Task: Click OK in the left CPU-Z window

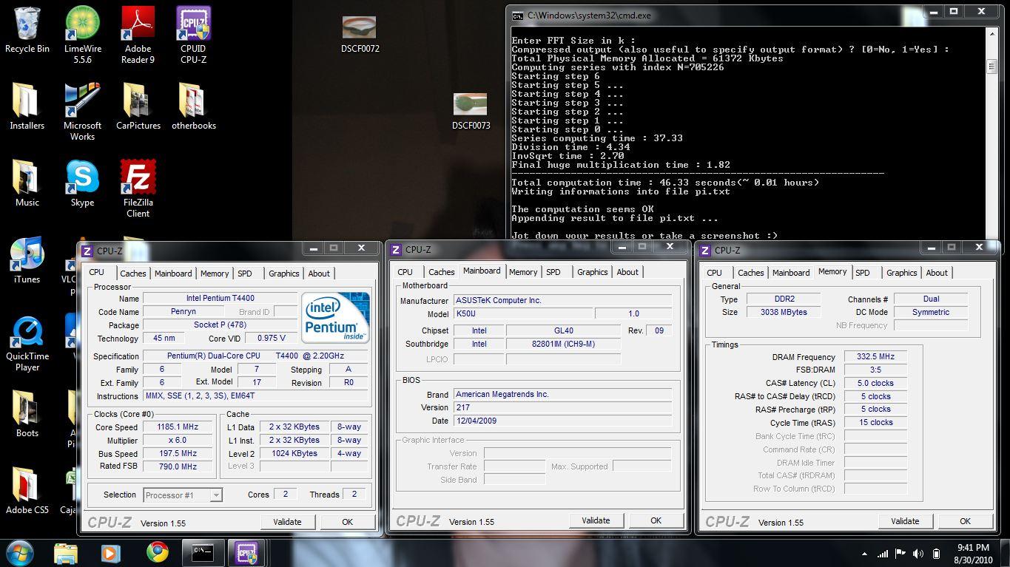Action: (347, 522)
